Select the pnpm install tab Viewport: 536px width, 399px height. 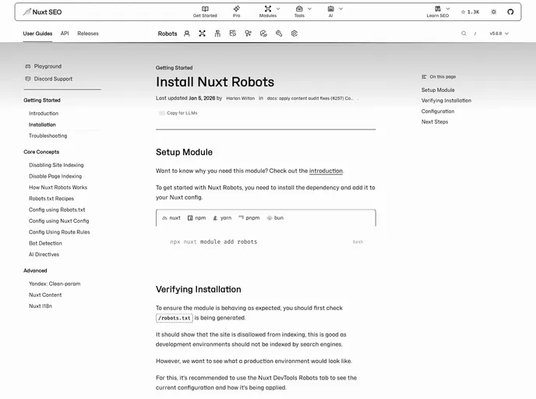[249, 218]
